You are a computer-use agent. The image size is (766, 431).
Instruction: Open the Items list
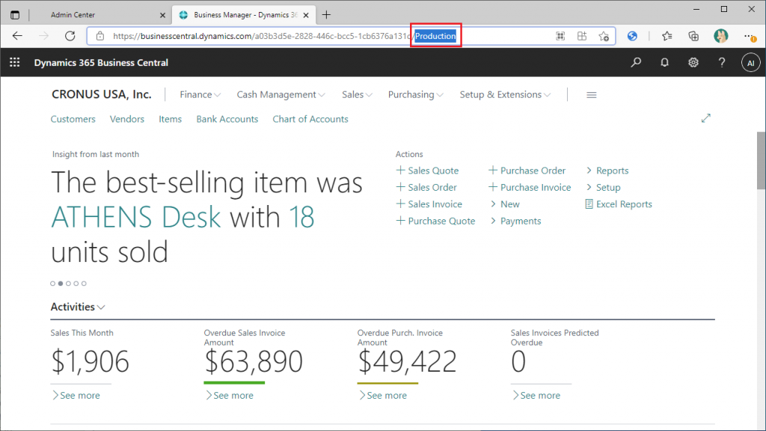(170, 119)
